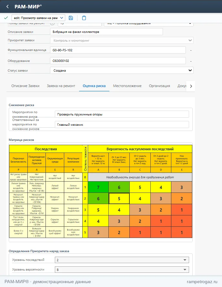Go back using the header arrow
Screen dimensions: 222x287
pos(7,6)
